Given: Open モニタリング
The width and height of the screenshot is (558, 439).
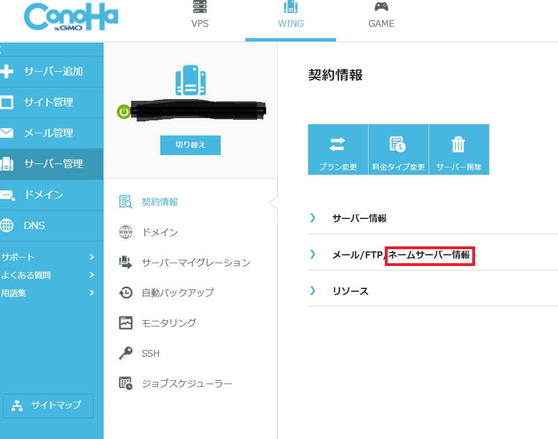Looking at the screenshot, I should coord(169,323).
